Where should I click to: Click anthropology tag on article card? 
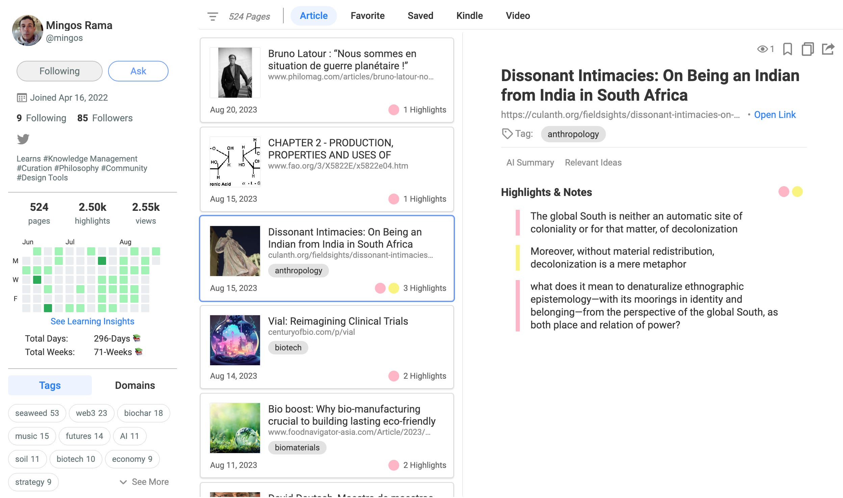point(299,271)
